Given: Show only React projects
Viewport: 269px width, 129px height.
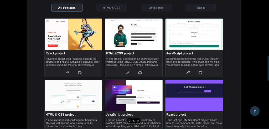Looking at the screenshot, I should point(201,8).
